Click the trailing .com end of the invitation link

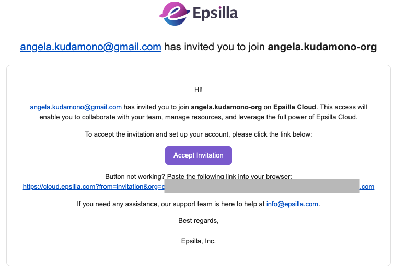click(x=367, y=187)
